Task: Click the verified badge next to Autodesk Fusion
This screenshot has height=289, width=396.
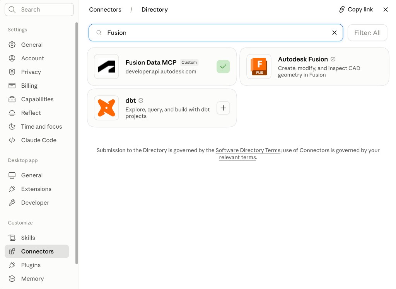Action: [x=333, y=59]
